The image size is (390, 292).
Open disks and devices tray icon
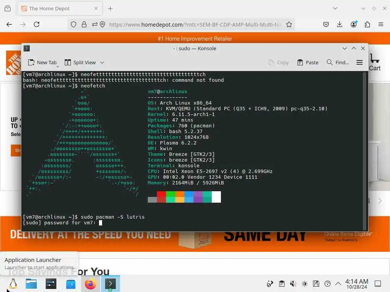(x=316, y=284)
